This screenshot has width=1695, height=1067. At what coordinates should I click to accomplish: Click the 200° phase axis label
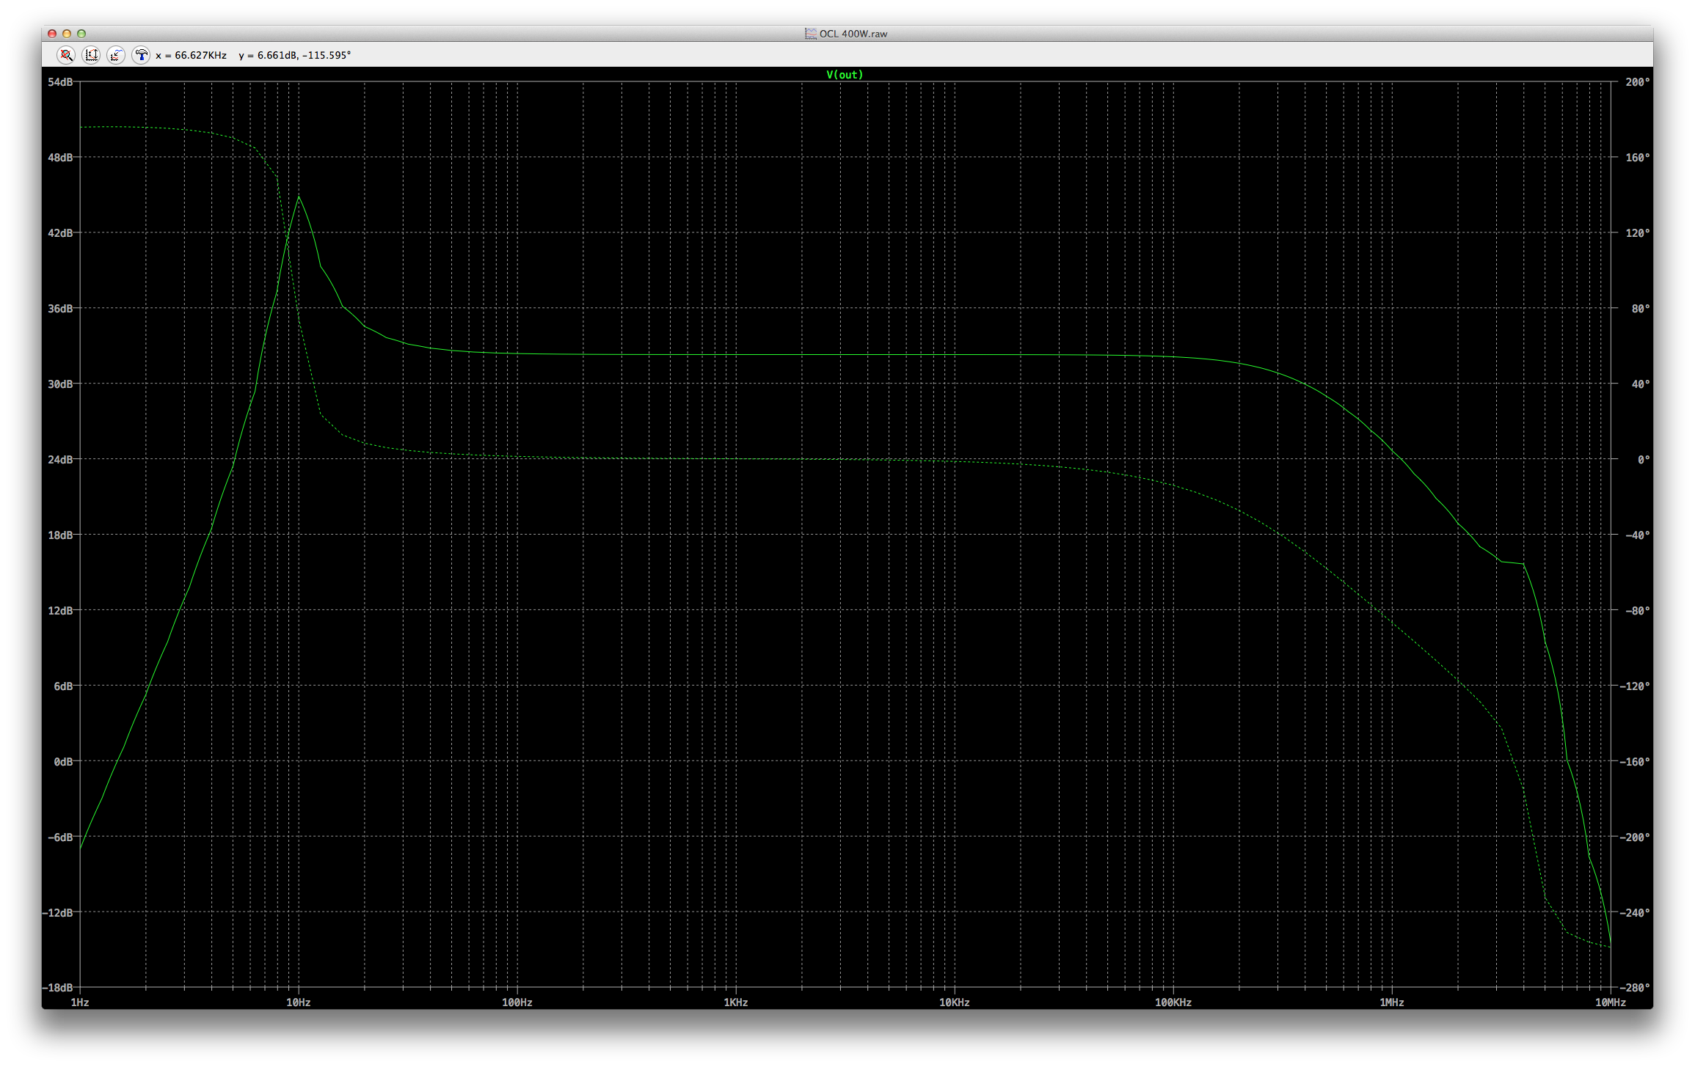(1637, 82)
